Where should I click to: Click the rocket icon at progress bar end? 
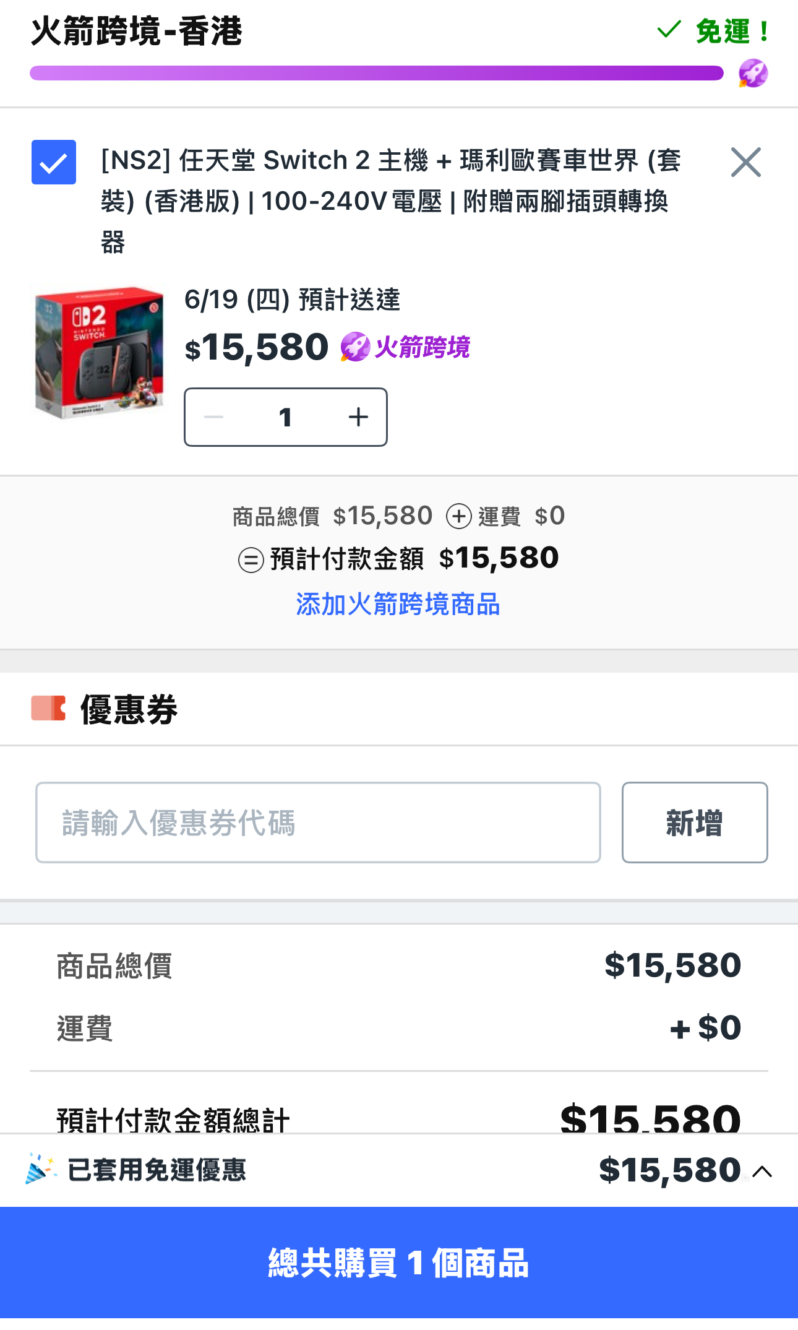[753, 74]
